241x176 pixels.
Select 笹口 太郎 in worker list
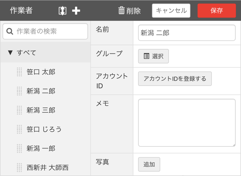[x=41, y=72]
